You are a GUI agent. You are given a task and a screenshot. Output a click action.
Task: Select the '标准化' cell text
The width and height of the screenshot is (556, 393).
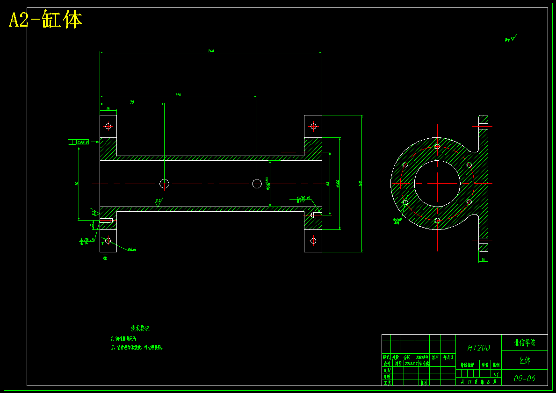tap(424, 364)
